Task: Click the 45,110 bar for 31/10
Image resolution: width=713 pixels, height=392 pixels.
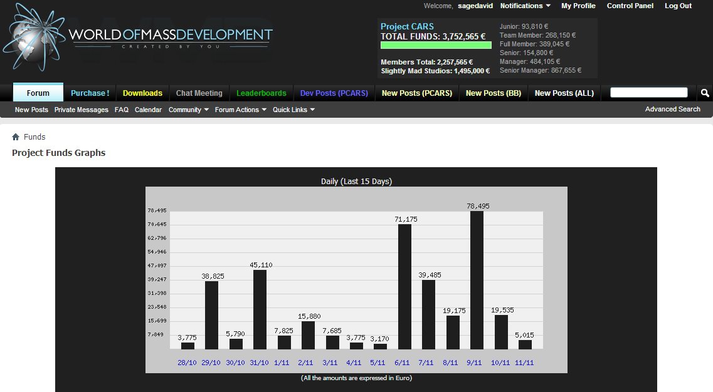Action: [260, 309]
